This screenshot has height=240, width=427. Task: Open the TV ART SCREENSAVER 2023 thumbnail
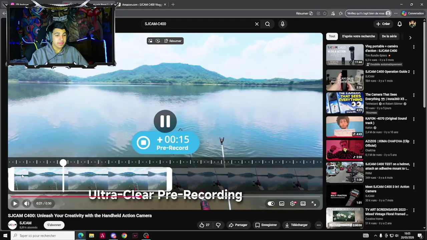[345, 218]
